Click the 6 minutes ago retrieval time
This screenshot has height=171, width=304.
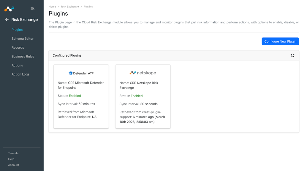tap(142, 119)
